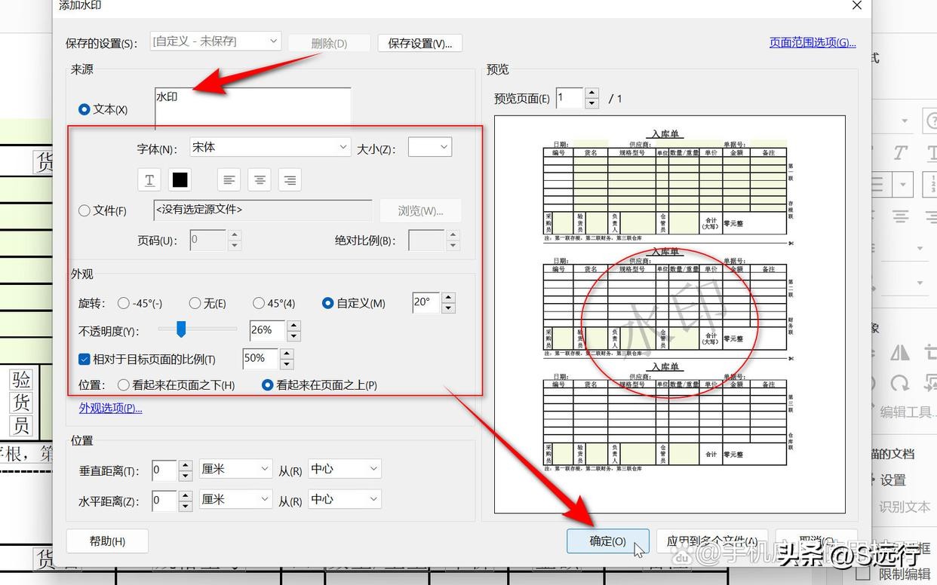The height and width of the screenshot is (585, 937).
Task: Increase horizontal distance with up arrow
Action: tap(186, 495)
